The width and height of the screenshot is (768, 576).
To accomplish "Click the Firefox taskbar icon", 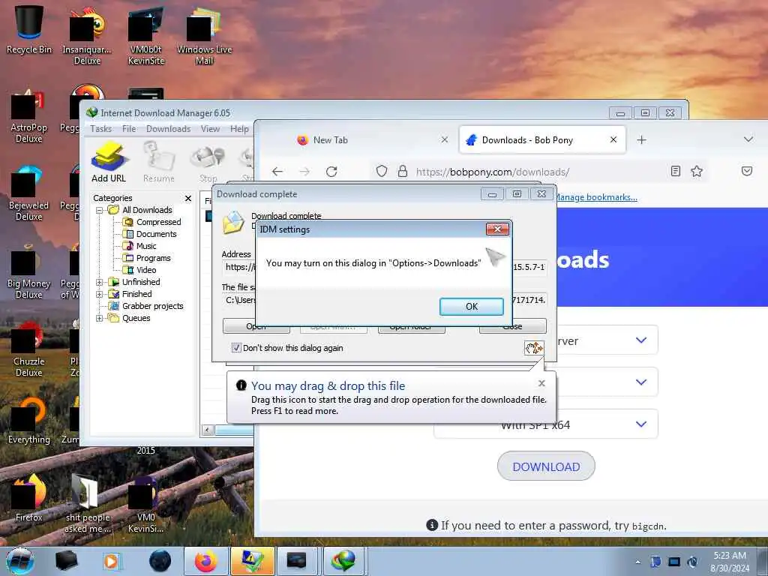I will point(205,561).
